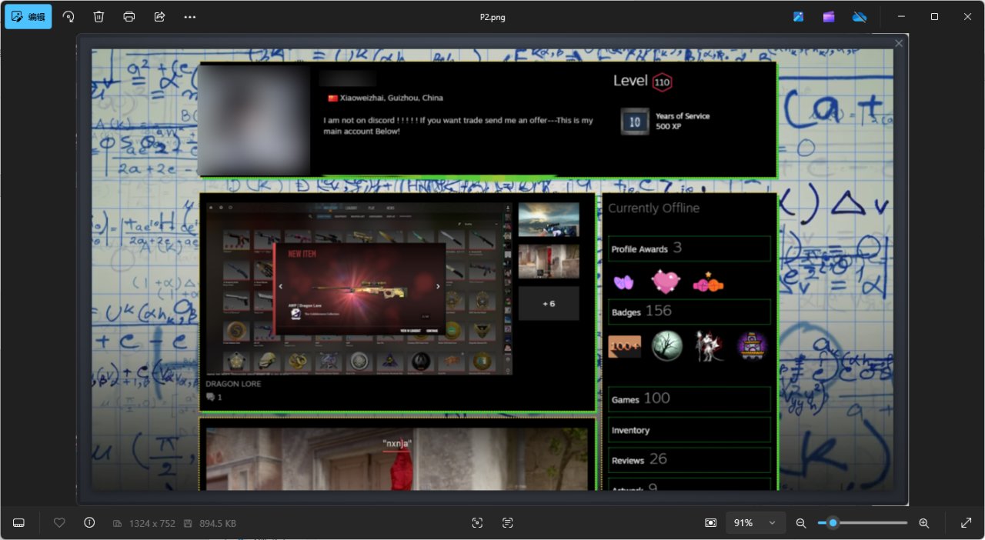Click the 100+ badge icon
Screen dimensions: 985x540
[x=624, y=347]
